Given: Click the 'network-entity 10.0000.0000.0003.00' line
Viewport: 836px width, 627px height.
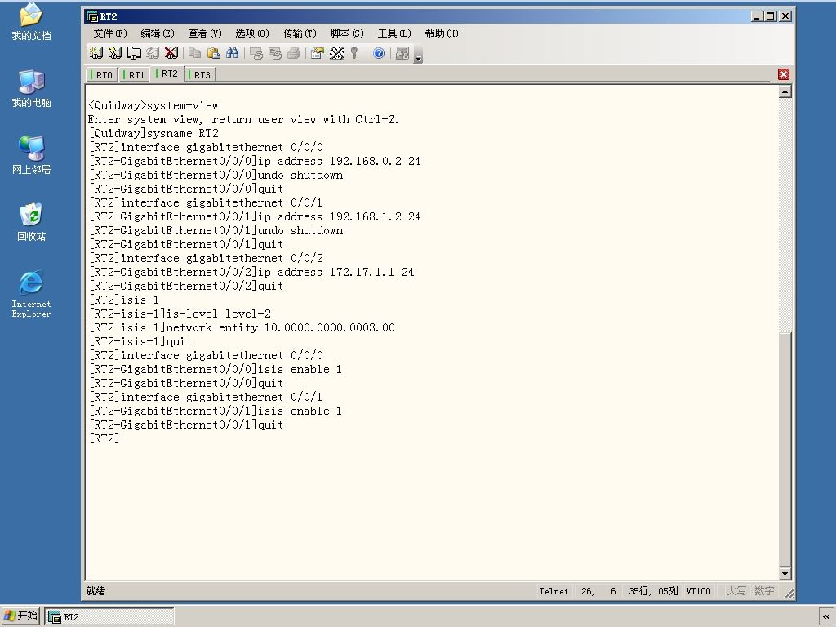Looking at the screenshot, I should [x=242, y=327].
